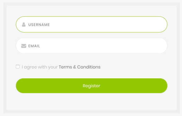Click the word Register on green button
This screenshot has width=182, height=116.
point(92,86)
